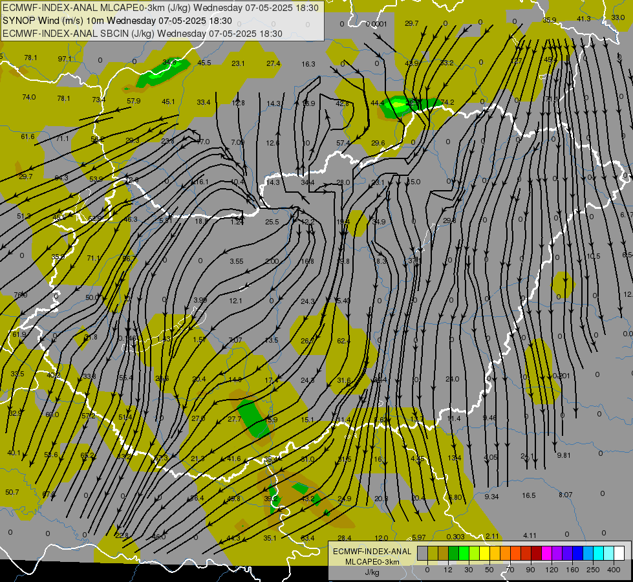Click the map value '41.3'

tap(584, 19)
